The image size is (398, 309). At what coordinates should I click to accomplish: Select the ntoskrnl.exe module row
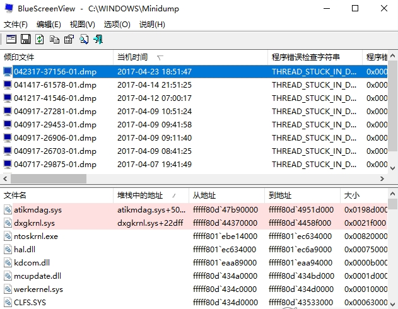point(194,236)
